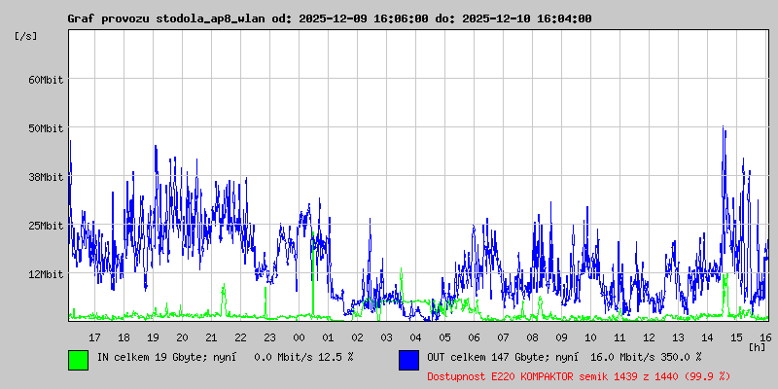This screenshot has width=778, height=389.
Task: Click the '03' hour tick label
Action: (386, 337)
